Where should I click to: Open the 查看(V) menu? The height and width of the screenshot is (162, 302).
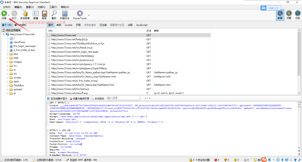click(x=30, y=7)
